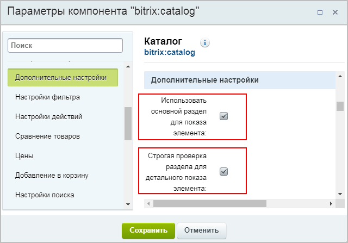Open the 'Настройки поиска' section
Image resolution: width=348 pixels, height=243 pixels.
[45, 195]
